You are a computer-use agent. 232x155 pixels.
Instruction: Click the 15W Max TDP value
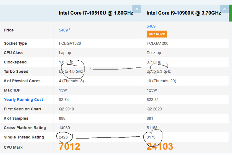(x=63, y=90)
